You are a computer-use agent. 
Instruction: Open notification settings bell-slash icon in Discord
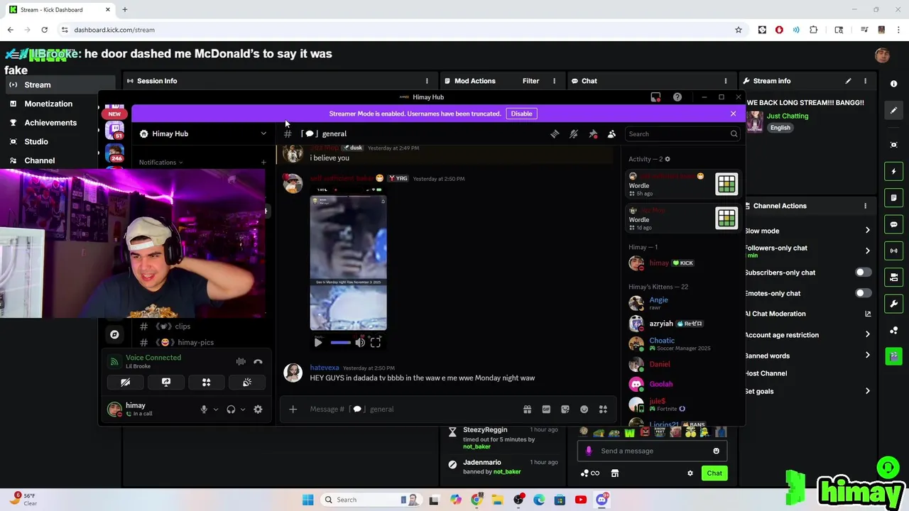(x=574, y=133)
